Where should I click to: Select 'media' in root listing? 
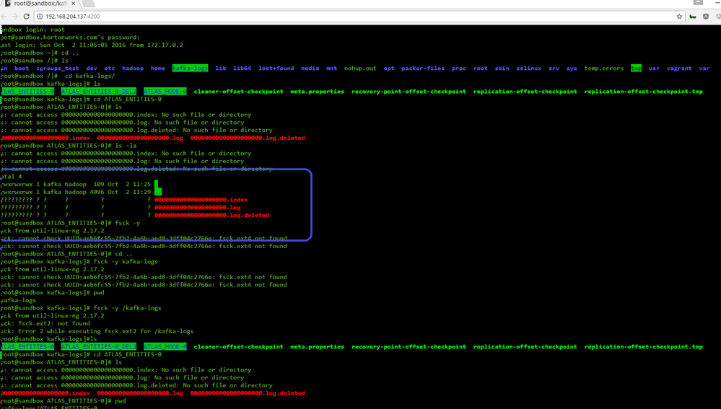pyautogui.click(x=310, y=68)
